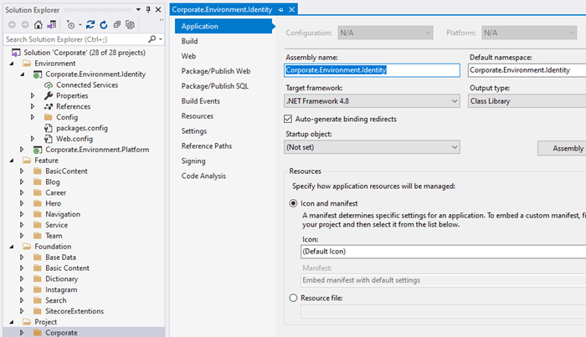Select the Base Data folder
The width and height of the screenshot is (586, 337).
tap(60, 258)
